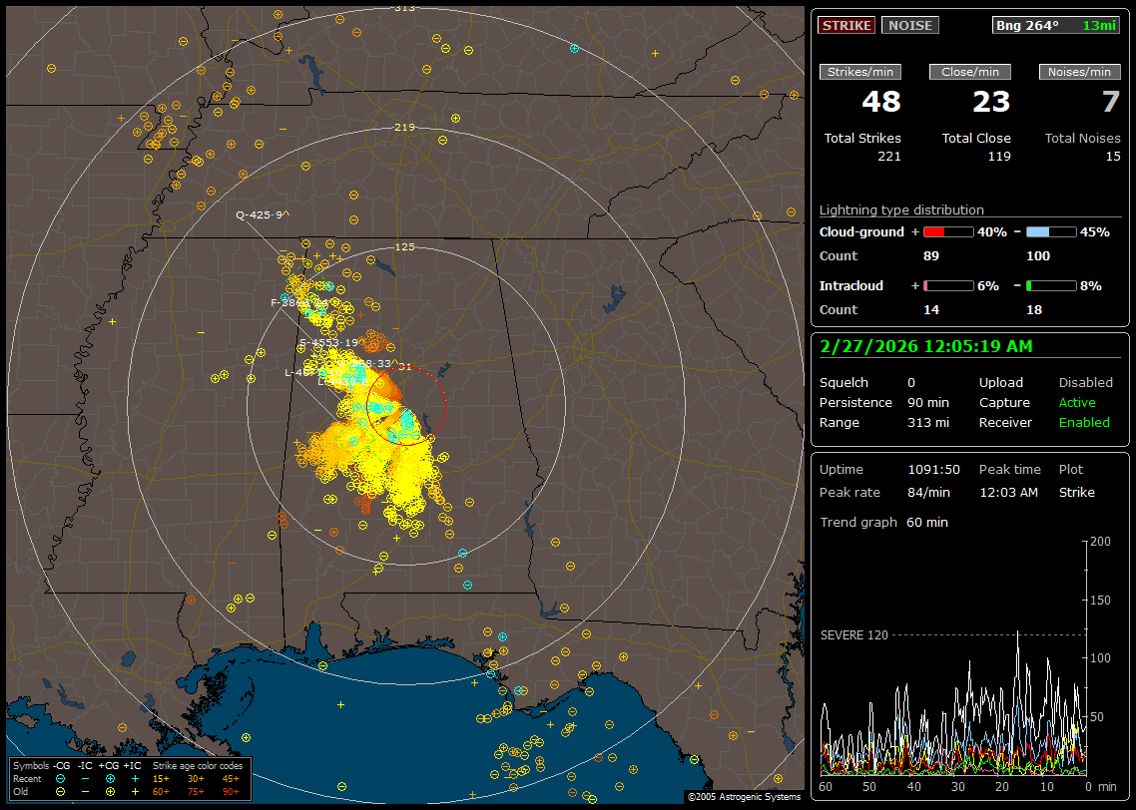Select the S-4553-19 storm cell label
Screen dimensions: 1136x810
[x=330, y=343]
